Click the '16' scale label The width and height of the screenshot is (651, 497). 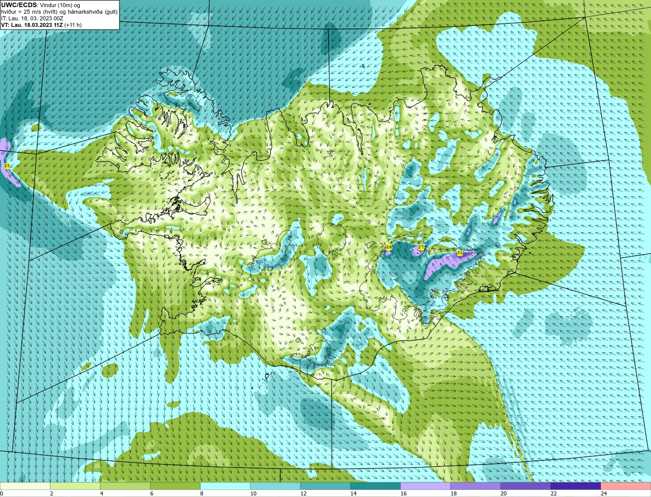point(403,493)
